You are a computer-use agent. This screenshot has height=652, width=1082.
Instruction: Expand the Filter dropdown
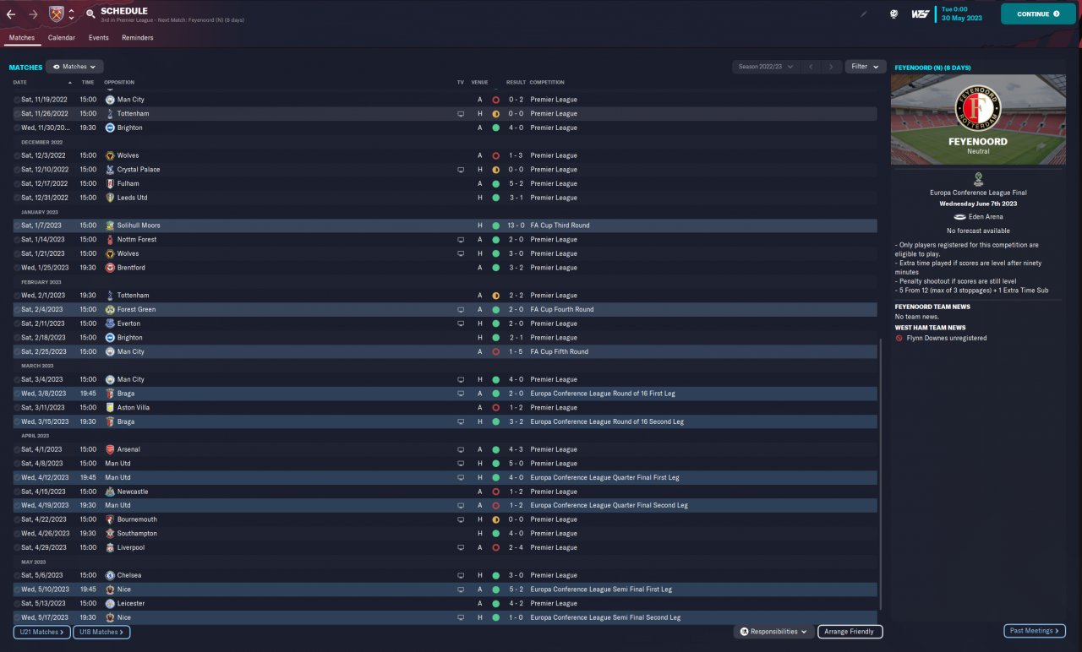[x=865, y=67]
